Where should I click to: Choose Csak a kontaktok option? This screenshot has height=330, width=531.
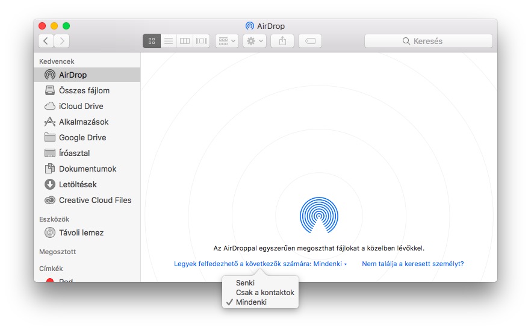point(265,292)
